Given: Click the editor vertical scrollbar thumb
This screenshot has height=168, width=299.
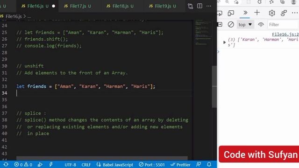Looking at the screenshot, I should click(214, 87).
